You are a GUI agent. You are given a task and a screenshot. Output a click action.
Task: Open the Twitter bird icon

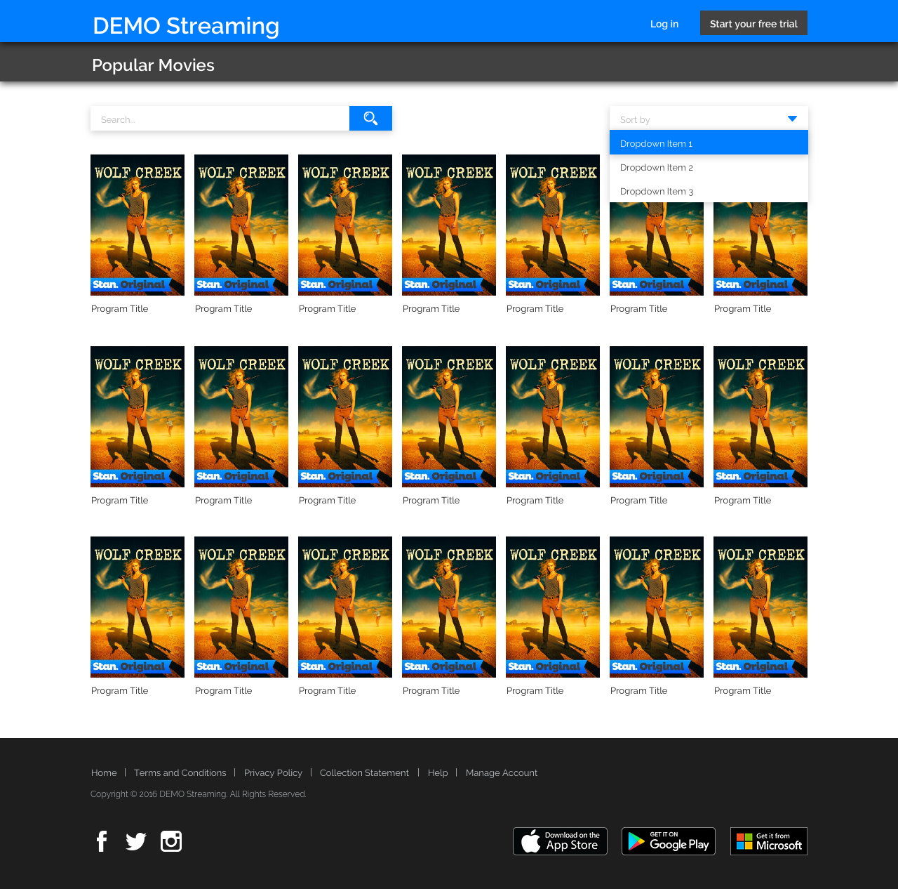coord(136,841)
